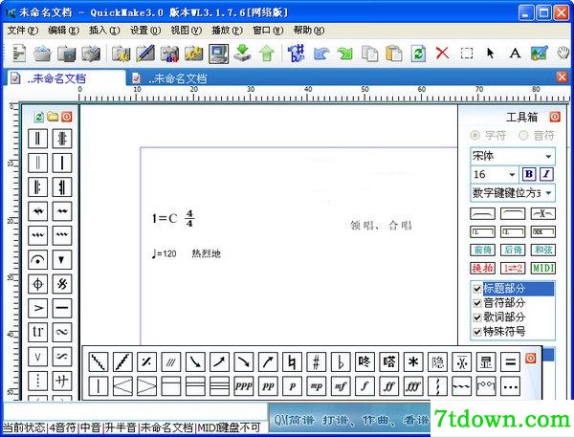This screenshot has height=437, width=574.
Task: Open the 设置 menu
Action: 145,31
